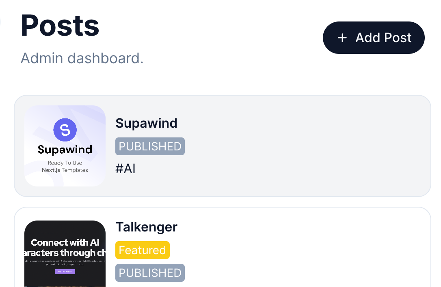Click the yellow Featured badge
This screenshot has width=441, height=287.
coord(142,250)
